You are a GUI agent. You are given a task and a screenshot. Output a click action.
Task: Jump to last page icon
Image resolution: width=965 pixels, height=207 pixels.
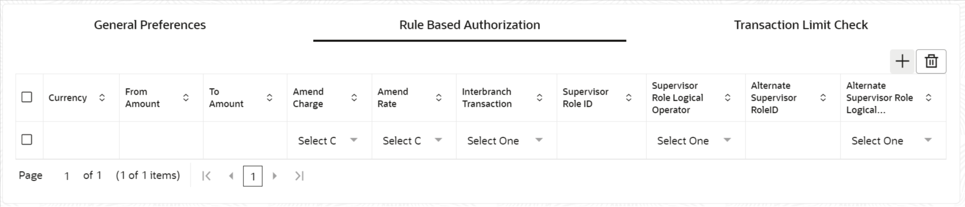pyautogui.click(x=299, y=176)
